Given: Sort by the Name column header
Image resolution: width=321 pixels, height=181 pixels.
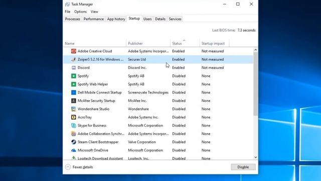Looking at the screenshot, I should click(x=95, y=43).
